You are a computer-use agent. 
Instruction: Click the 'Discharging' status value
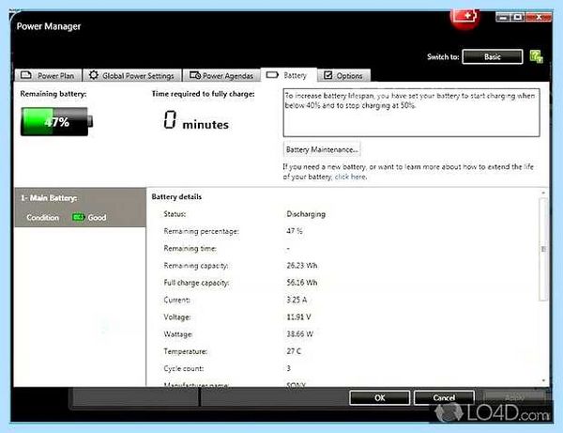[306, 214]
